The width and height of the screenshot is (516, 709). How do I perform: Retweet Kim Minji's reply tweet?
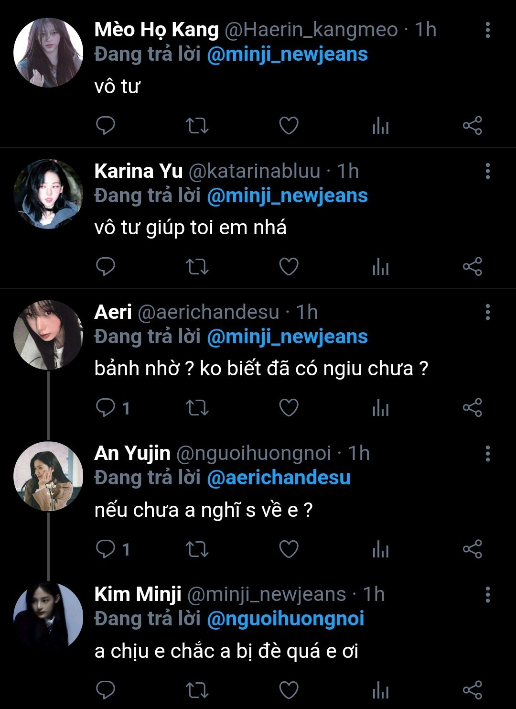(x=197, y=689)
